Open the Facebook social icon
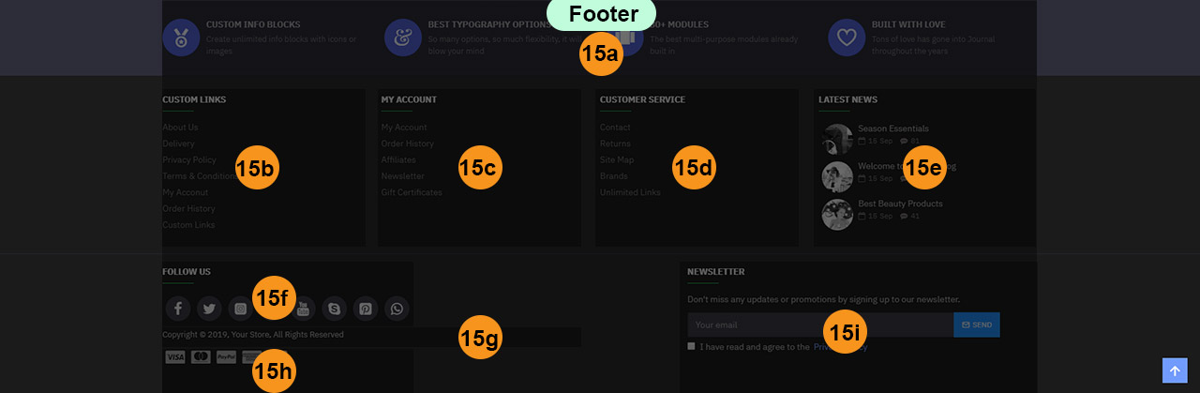Image resolution: width=1200 pixels, height=393 pixels. 178,308
